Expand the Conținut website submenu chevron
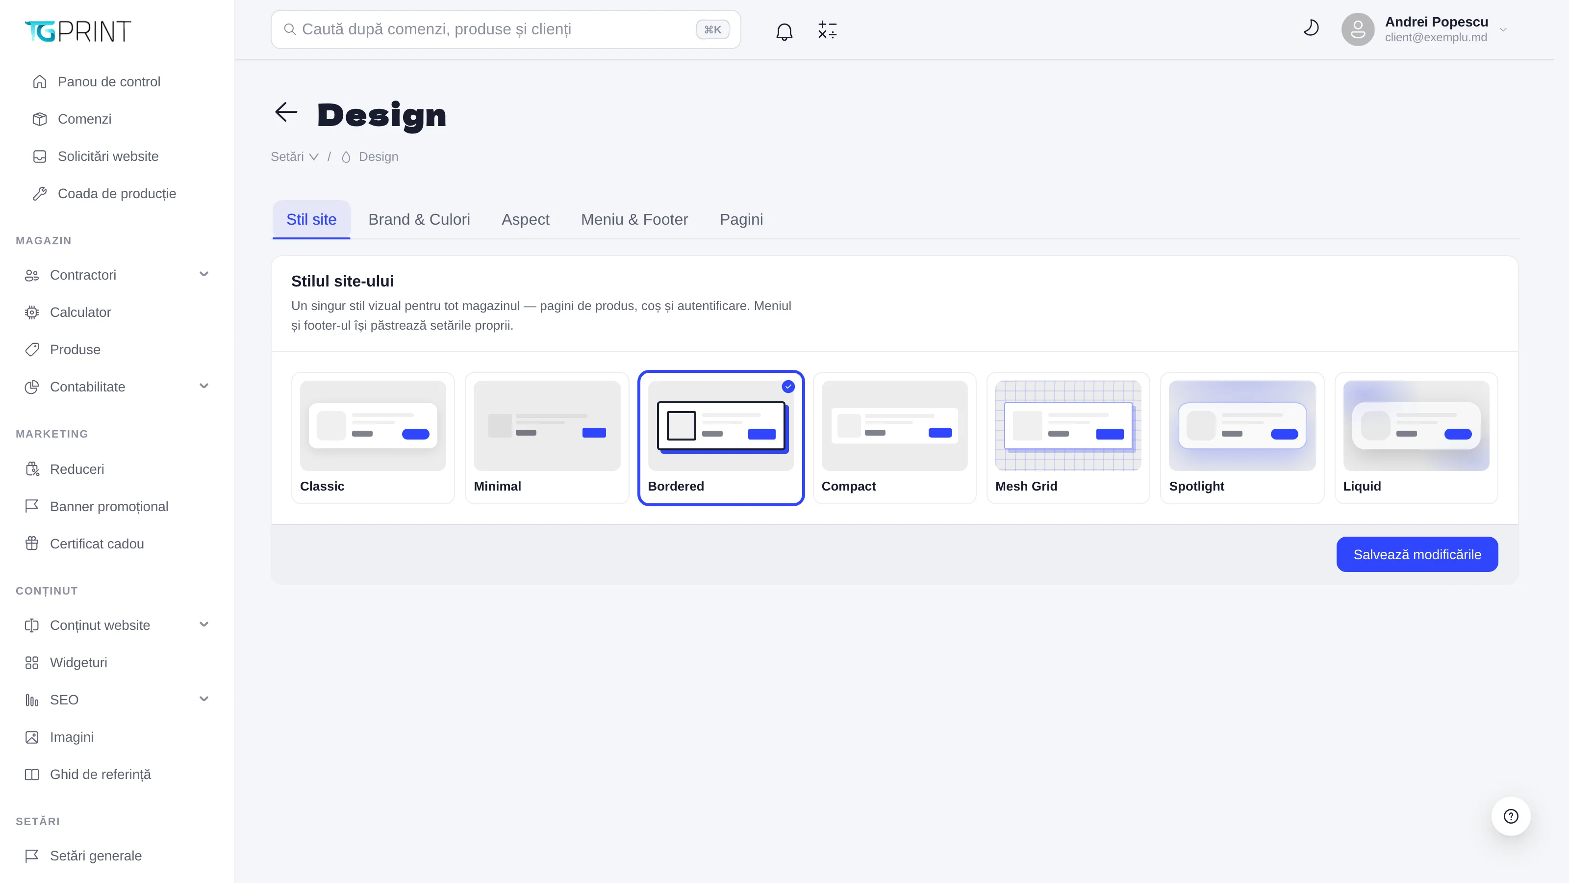Viewport: 1569px width, 883px height. [x=204, y=624]
